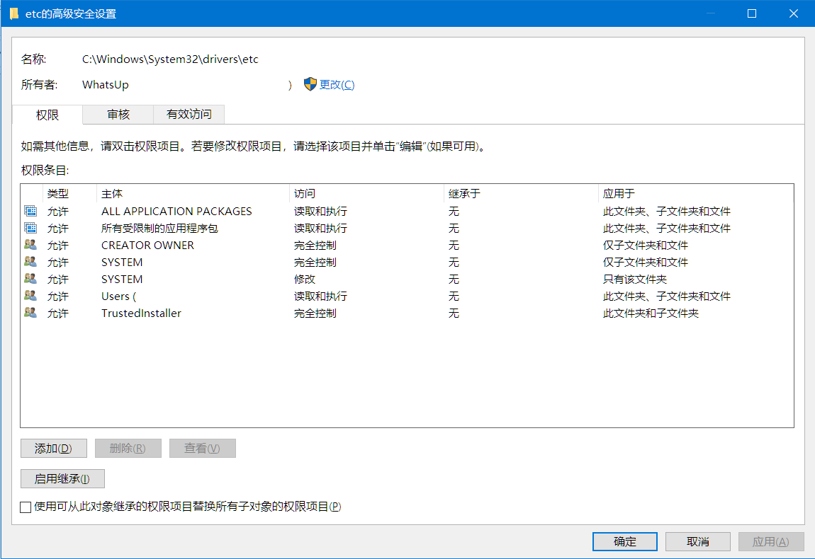Image resolution: width=815 pixels, height=559 pixels.
Task: Select the CREATOR OWNER user group icon
Action: coord(30,244)
